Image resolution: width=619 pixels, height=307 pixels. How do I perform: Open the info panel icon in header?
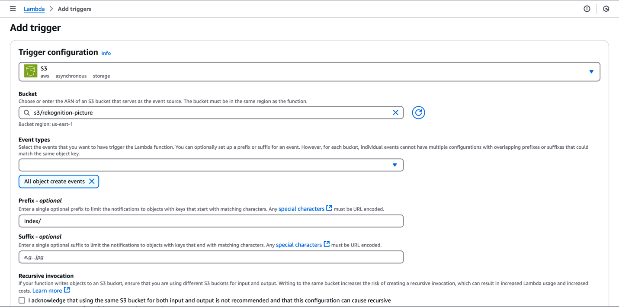tap(587, 9)
